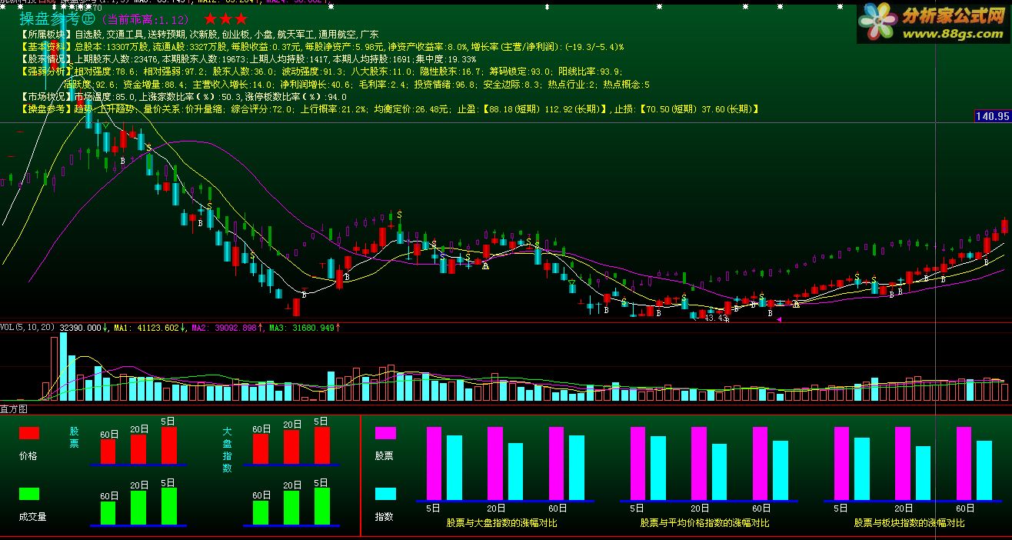Click the 股票与平均价格指数的涨幅对比 caption
This screenshot has width=1012, height=540.
pos(705,523)
